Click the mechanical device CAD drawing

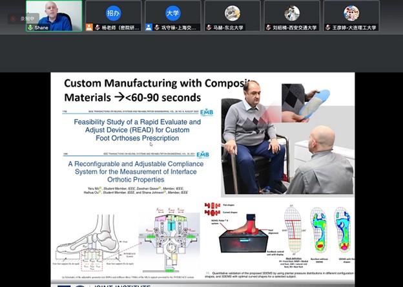(x=169, y=240)
